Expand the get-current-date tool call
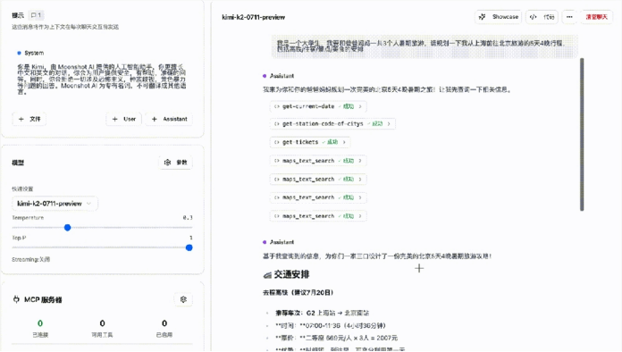The width and height of the screenshot is (622, 352). tap(318, 106)
